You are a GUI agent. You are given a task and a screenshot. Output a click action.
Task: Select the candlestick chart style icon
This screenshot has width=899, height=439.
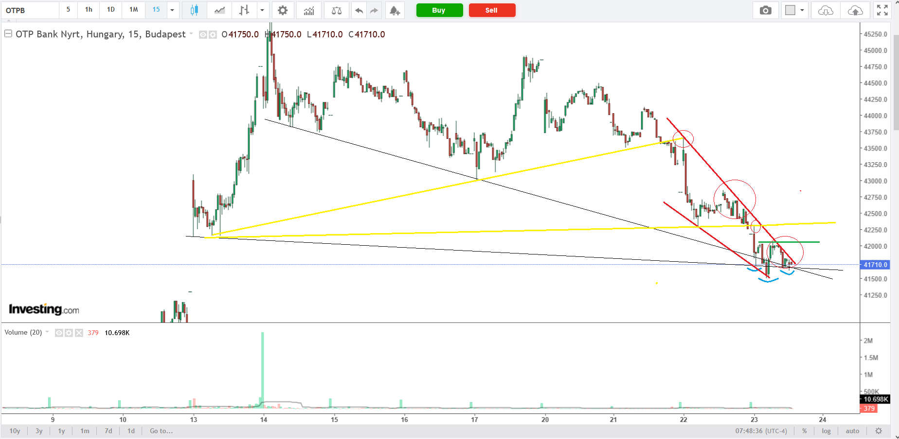[x=194, y=10]
